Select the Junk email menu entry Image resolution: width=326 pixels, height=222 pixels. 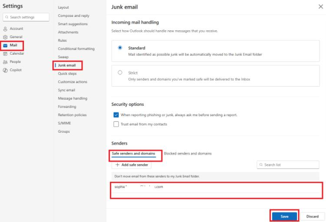(x=67, y=65)
